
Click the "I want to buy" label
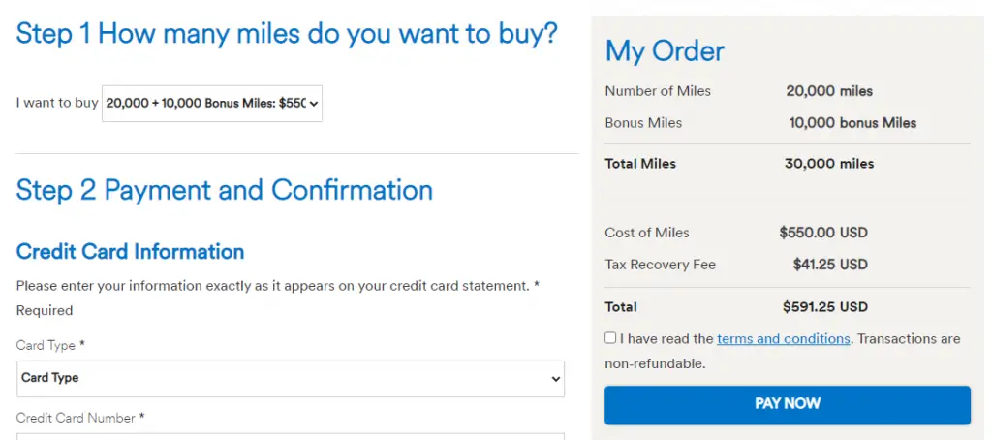coord(57,103)
